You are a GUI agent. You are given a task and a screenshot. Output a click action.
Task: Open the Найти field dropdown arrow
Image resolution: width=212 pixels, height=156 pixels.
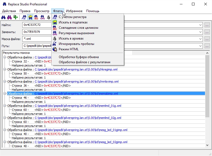point(200,25)
